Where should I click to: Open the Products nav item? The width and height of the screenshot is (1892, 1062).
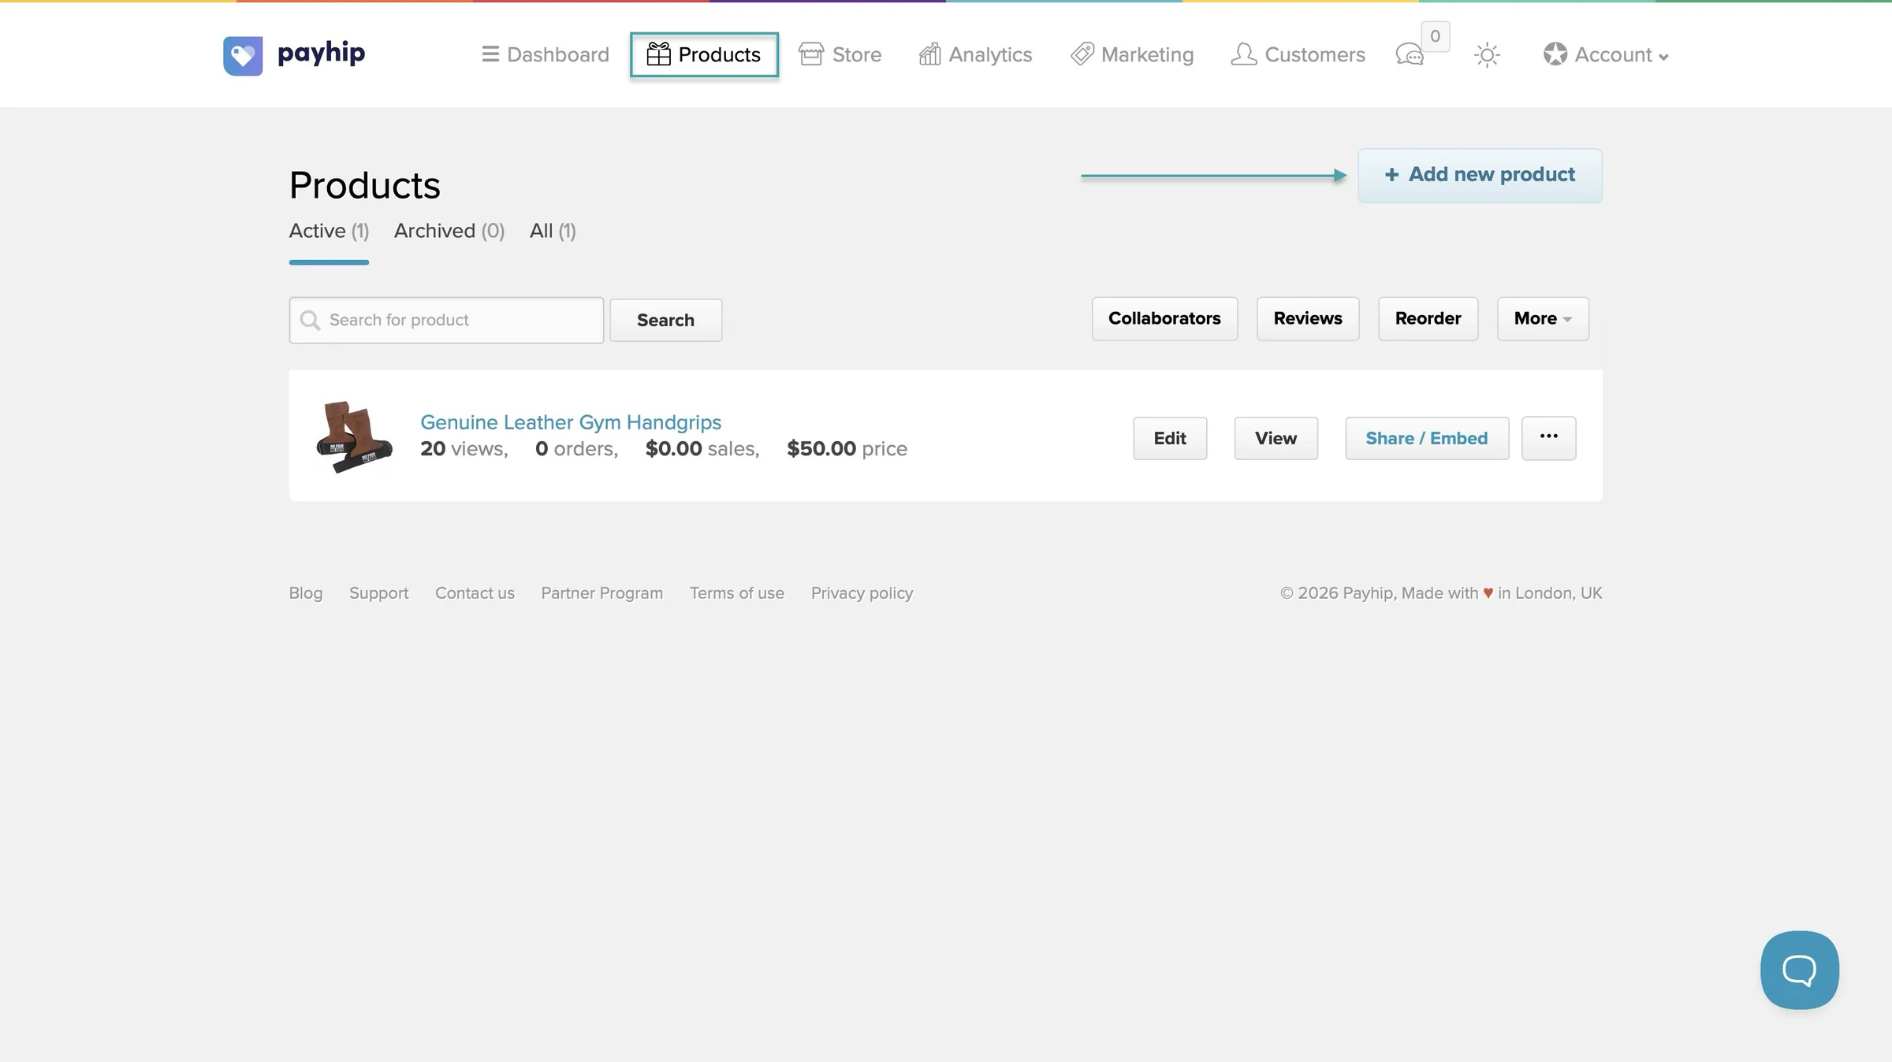704,54
